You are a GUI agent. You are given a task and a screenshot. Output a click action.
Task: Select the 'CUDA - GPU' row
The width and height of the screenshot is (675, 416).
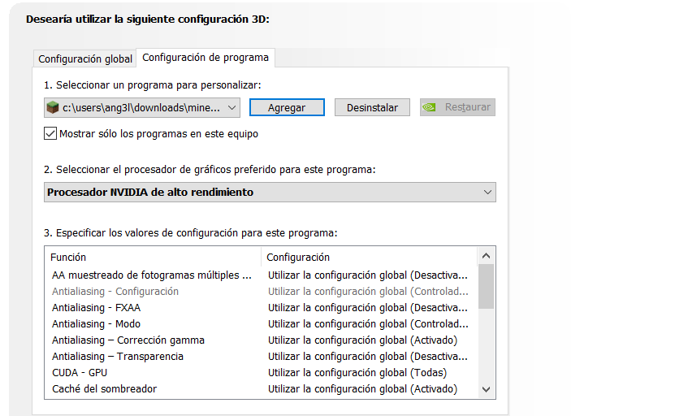pos(261,372)
